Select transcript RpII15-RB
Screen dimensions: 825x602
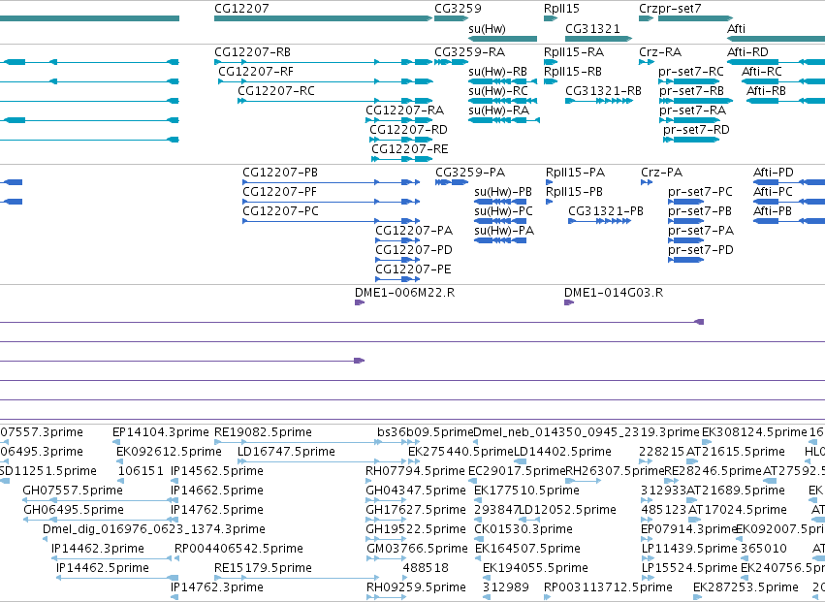click(551, 81)
